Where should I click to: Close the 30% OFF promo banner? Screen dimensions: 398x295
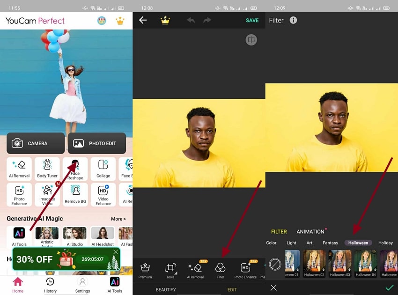[116, 251]
